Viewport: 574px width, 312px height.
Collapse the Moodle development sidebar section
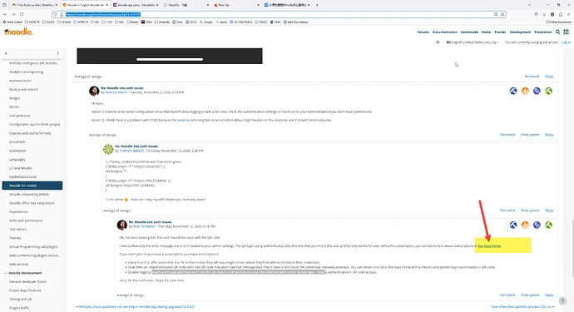[x=6, y=273]
